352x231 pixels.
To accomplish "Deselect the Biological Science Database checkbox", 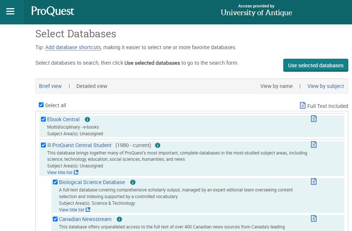I will [55, 182].
